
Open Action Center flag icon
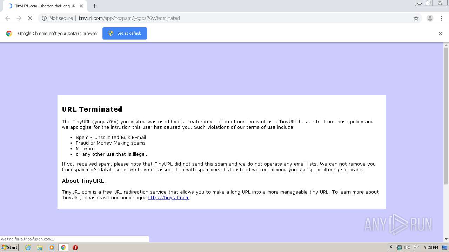coord(416,247)
